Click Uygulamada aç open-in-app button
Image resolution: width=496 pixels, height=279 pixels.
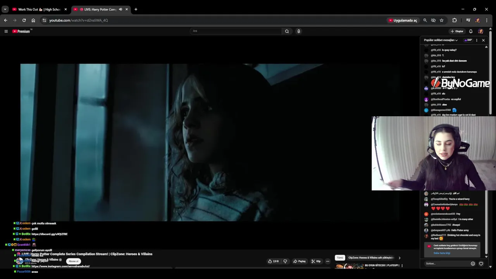tap(403, 20)
